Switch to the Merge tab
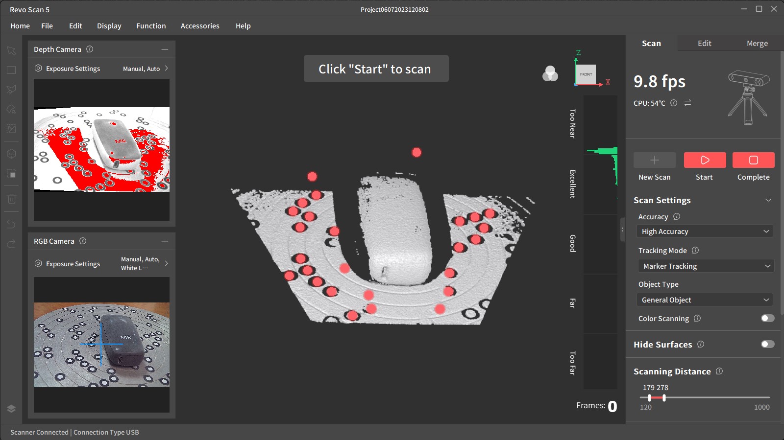Screen dimensions: 784x440 click(x=757, y=44)
